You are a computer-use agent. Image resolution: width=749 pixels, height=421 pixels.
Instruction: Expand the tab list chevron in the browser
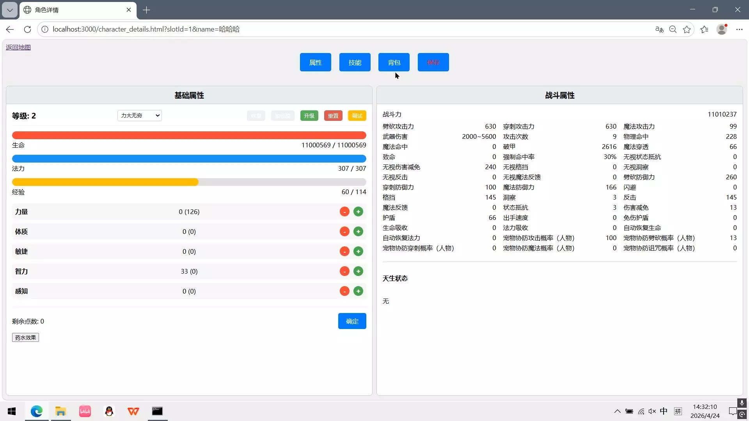[x=10, y=10]
